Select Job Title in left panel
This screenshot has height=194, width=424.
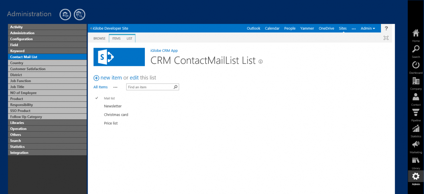click(47, 87)
